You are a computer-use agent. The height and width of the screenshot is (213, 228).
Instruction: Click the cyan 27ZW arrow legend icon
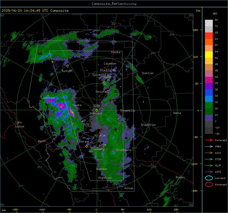tap(209, 159)
